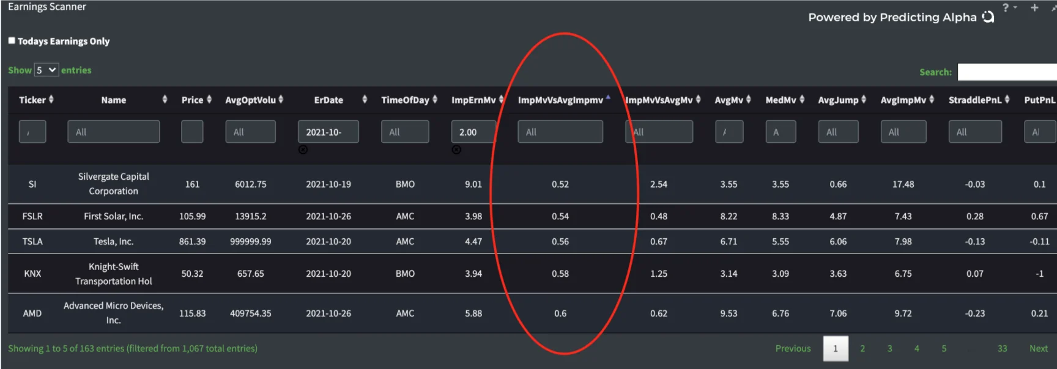Go to page 2
This screenshot has height=369, width=1057.
point(862,348)
